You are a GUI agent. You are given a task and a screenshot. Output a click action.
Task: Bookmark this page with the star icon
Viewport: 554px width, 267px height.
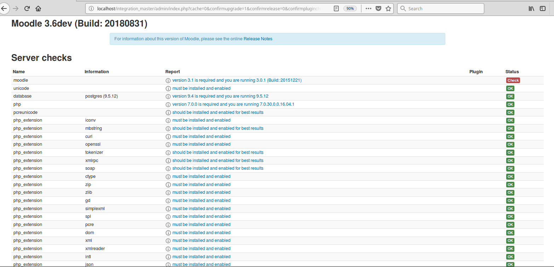(388, 8)
